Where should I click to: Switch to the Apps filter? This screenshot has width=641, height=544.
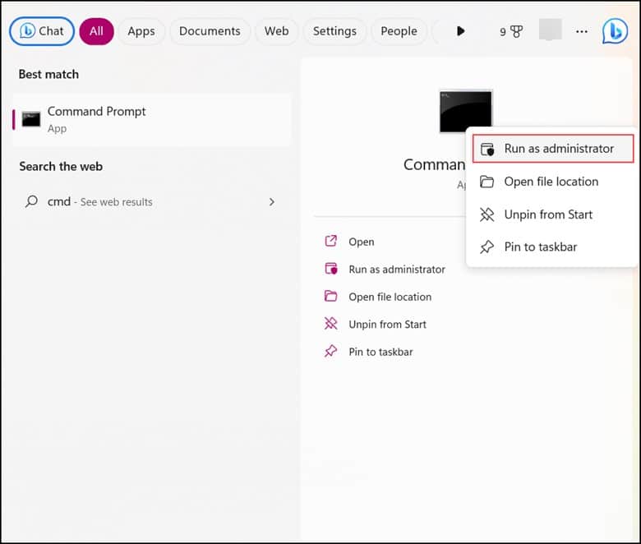click(x=141, y=31)
